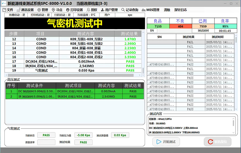This screenshot has height=153, width=241.
Task: Click the 测试内容 panel scroll-down arrow
Action: point(233,132)
